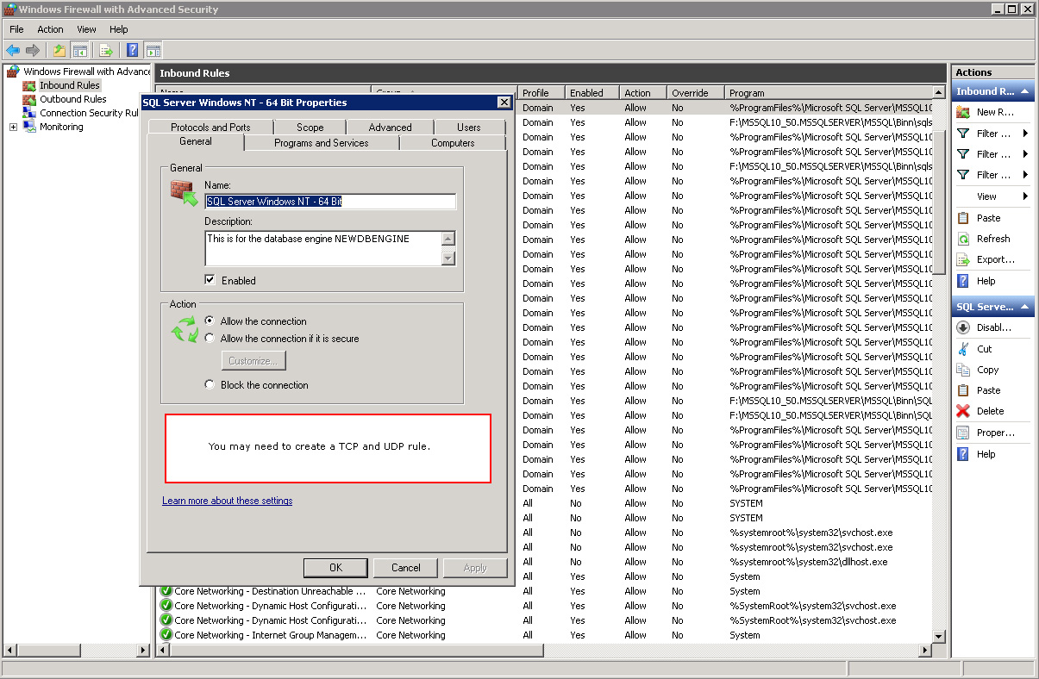Click the dllhost.exe program cell
The image size is (1039, 679).
click(x=809, y=562)
